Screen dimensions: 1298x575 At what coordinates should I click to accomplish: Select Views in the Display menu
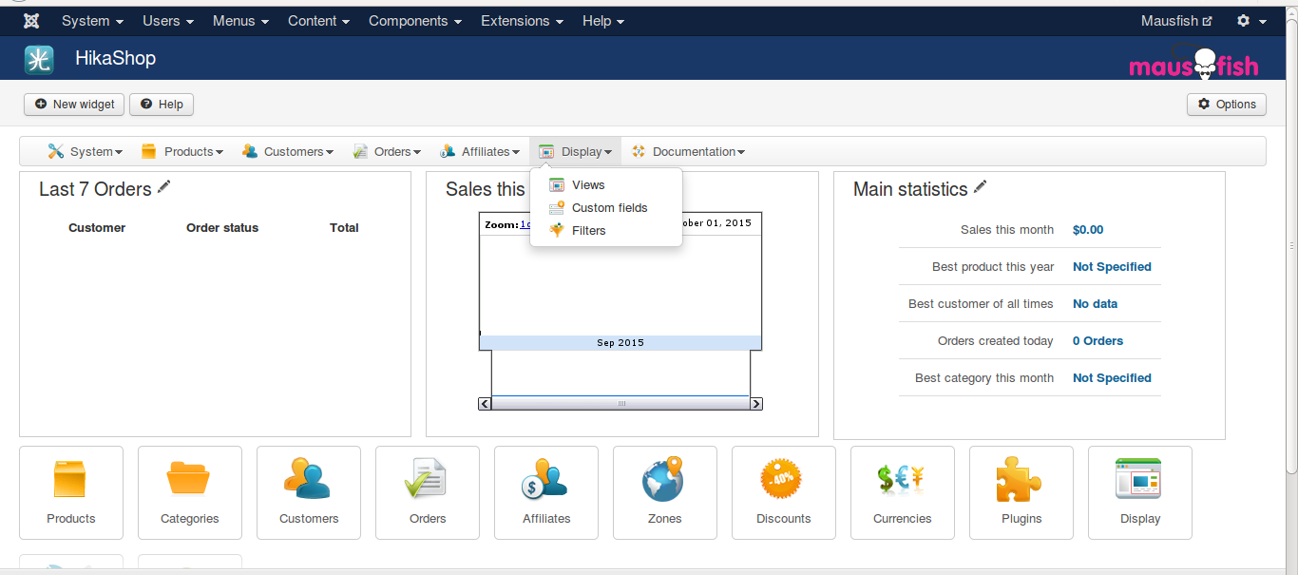click(588, 185)
